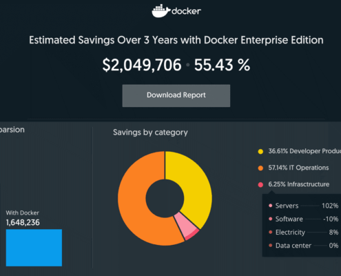Screen dimensions: 341x276
Task: Click the Estimated Savings Over 3 Years title
Action: click(x=176, y=40)
